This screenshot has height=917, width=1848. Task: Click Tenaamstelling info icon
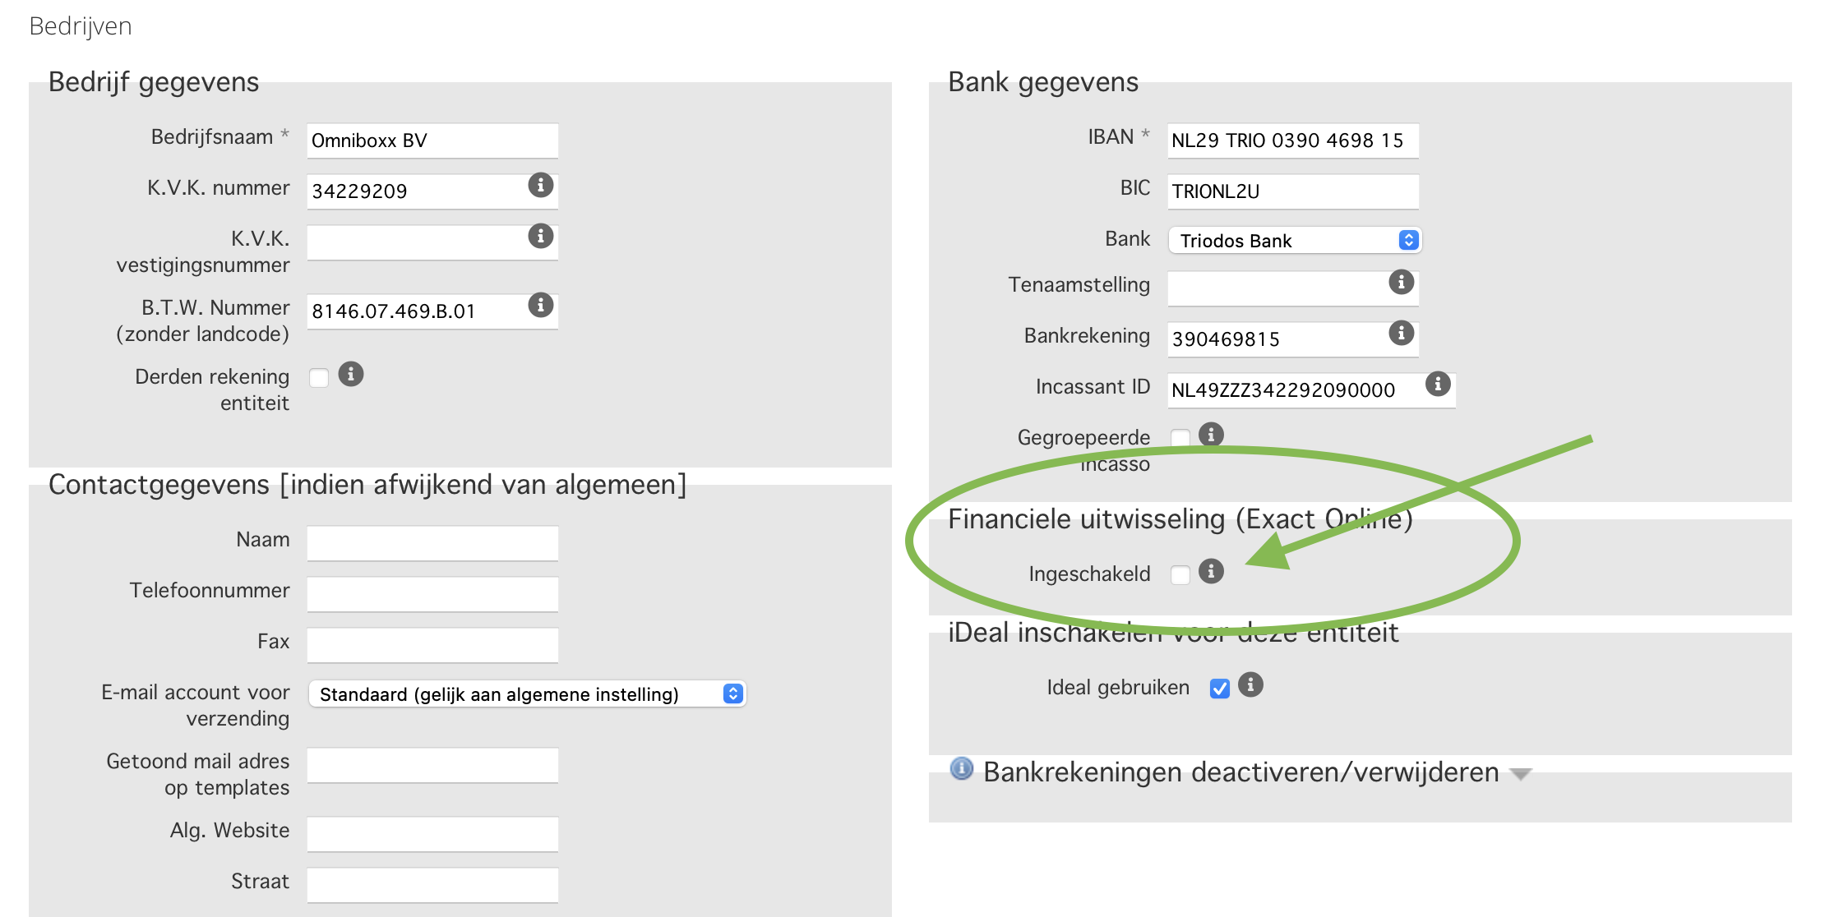pos(1401,283)
